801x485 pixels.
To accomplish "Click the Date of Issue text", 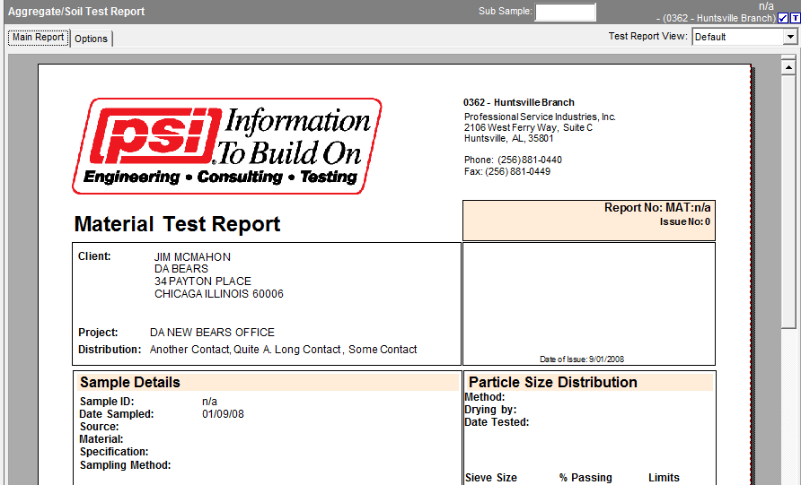I will 581,359.
